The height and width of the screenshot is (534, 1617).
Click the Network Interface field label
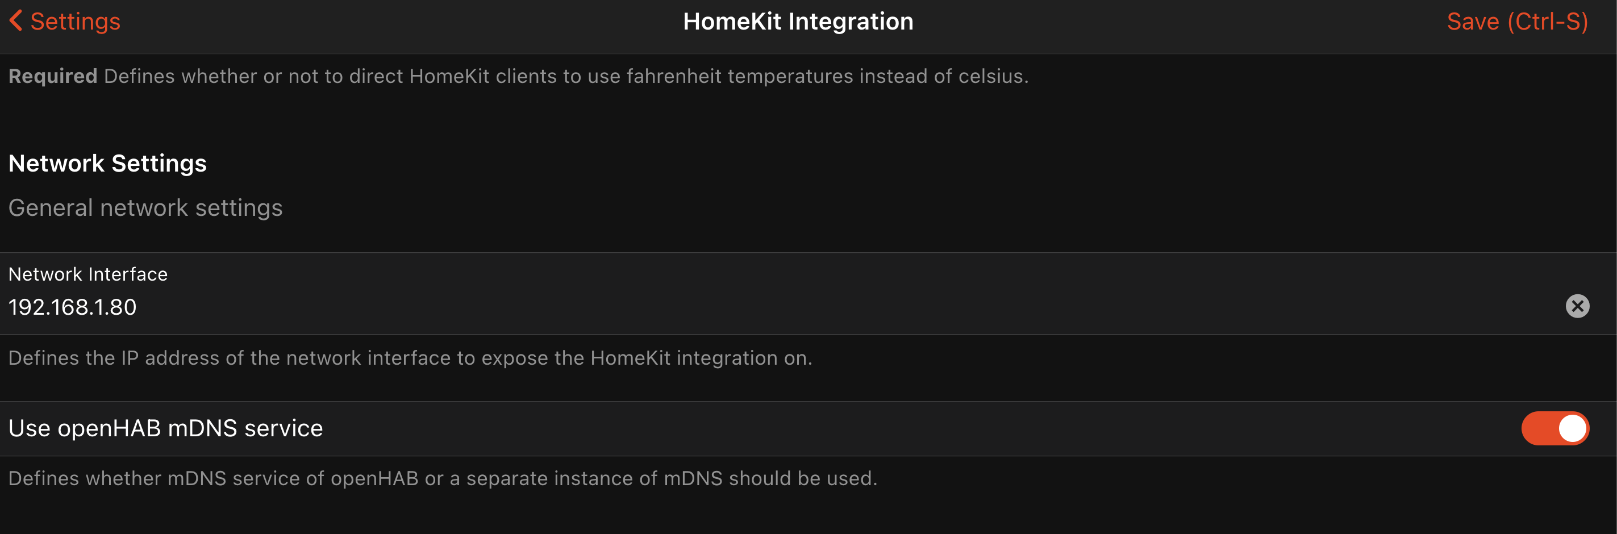(x=88, y=274)
